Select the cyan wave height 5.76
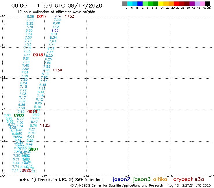 coord(34,126)
